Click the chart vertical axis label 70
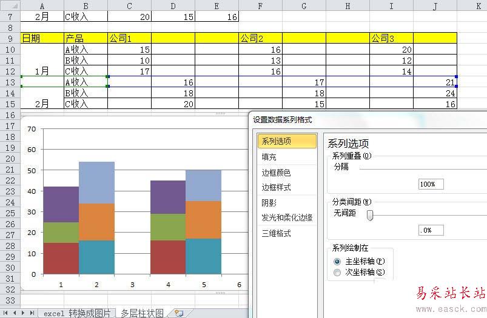This screenshot has height=318, width=487. [x=32, y=129]
